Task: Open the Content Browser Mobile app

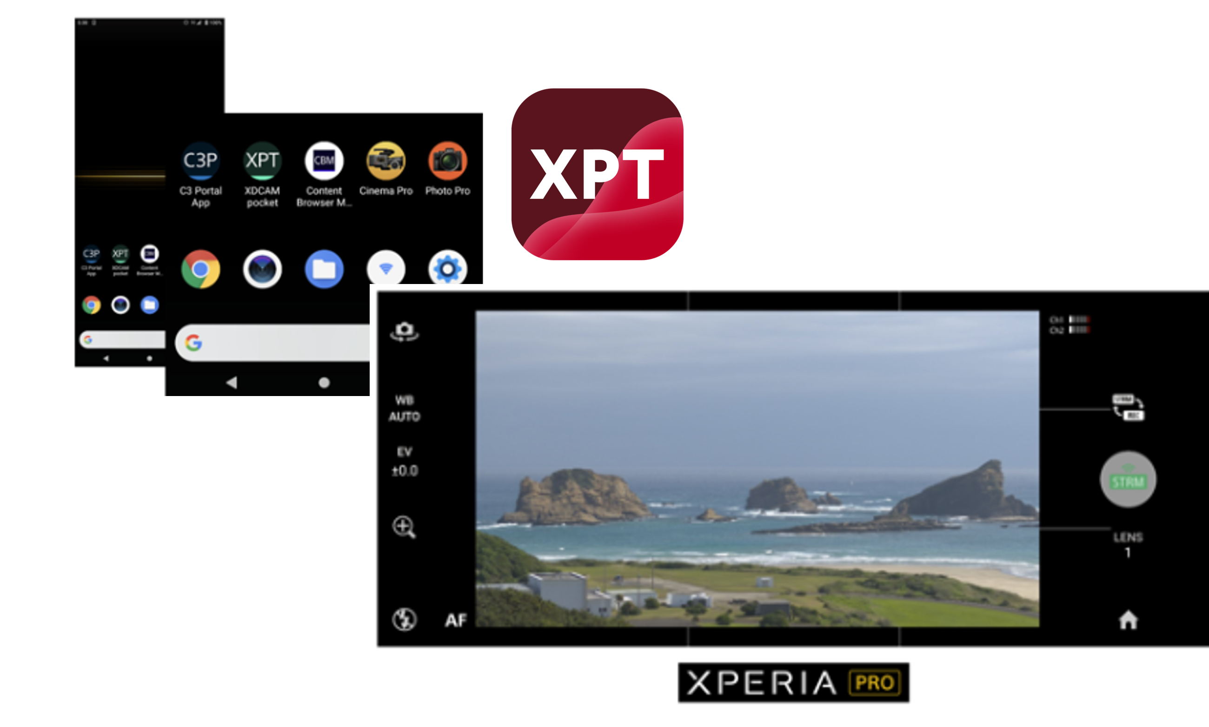Action: [x=324, y=161]
